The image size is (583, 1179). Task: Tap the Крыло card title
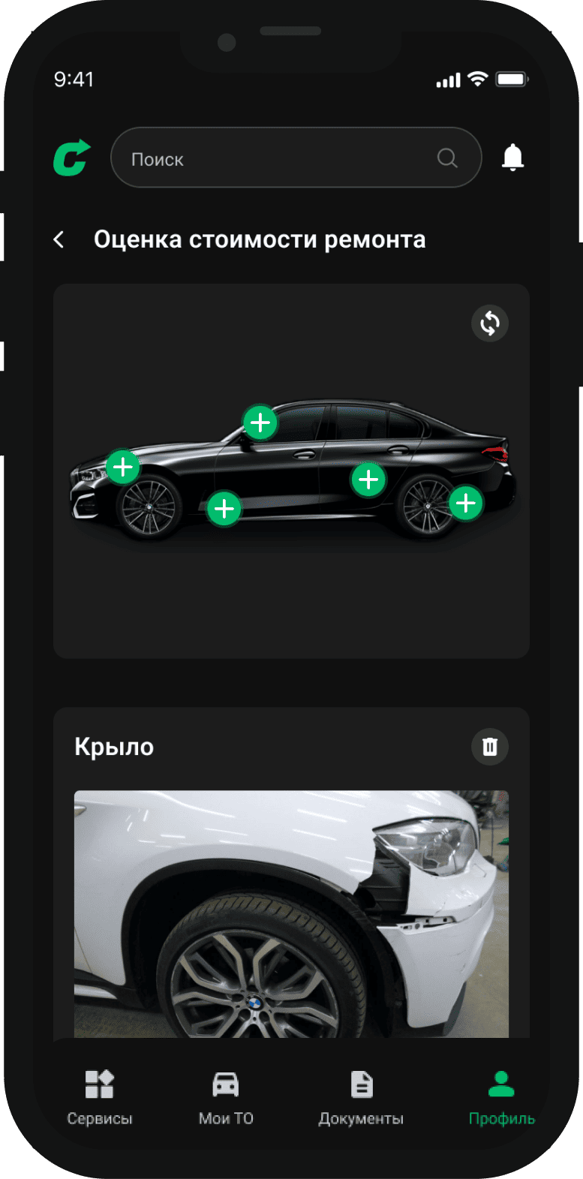pos(114,747)
